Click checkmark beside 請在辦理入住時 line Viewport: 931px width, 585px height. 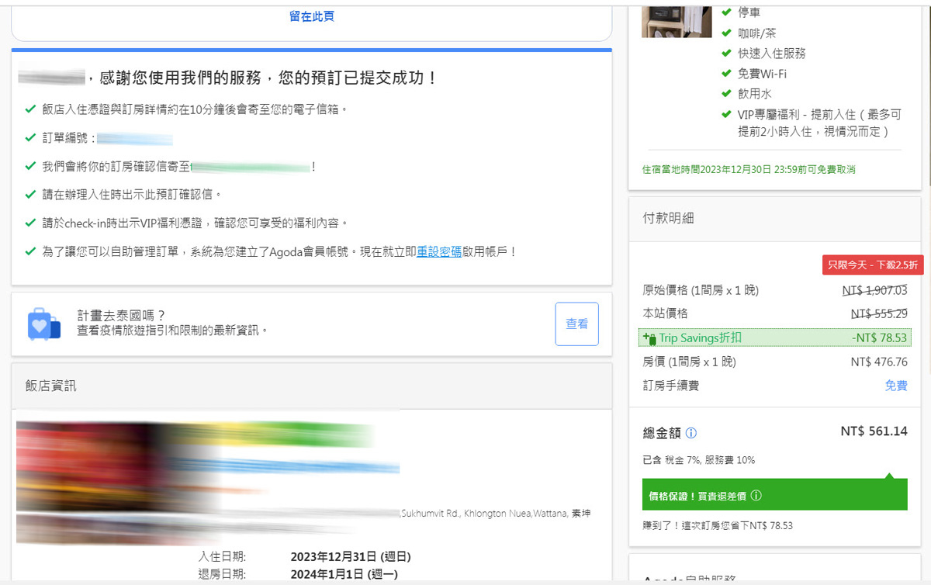[30, 194]
